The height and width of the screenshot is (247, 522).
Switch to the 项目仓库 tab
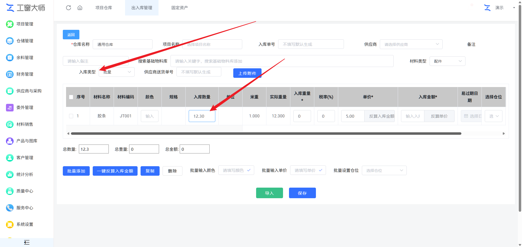pos(104,8)
